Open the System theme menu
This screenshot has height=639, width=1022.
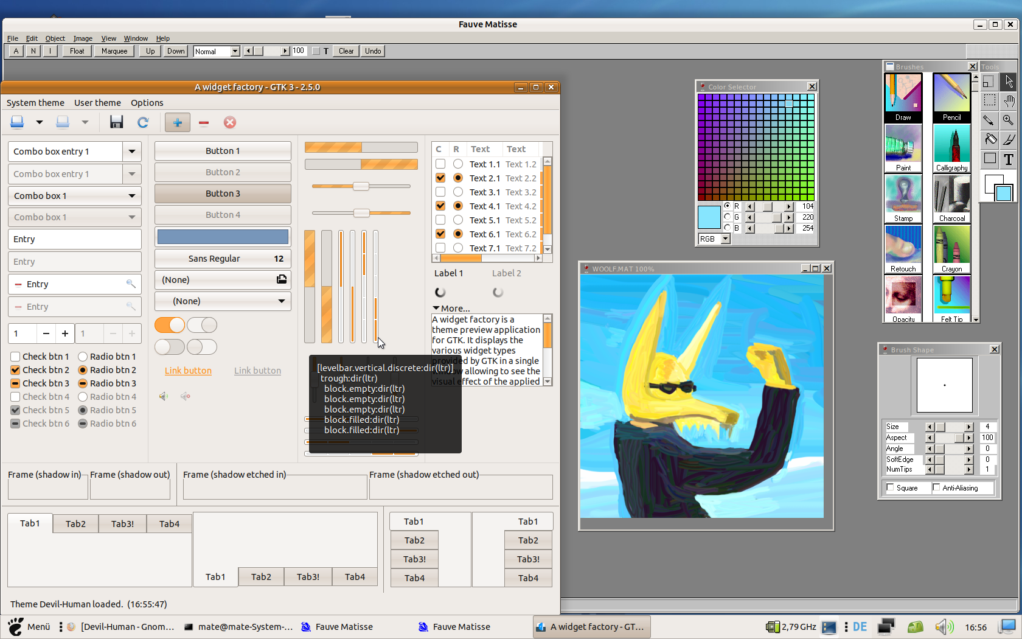click(35, 103)
